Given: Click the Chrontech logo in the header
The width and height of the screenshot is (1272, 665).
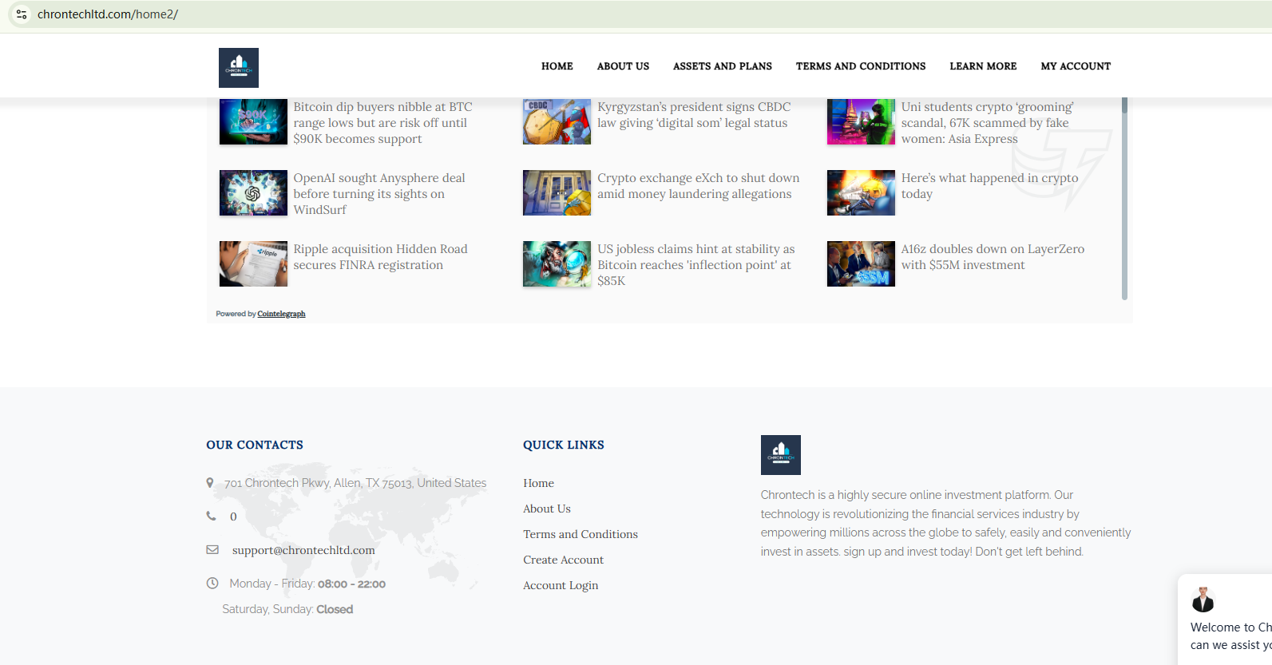Looking at the screenshot, I should [x=239, y=68].
